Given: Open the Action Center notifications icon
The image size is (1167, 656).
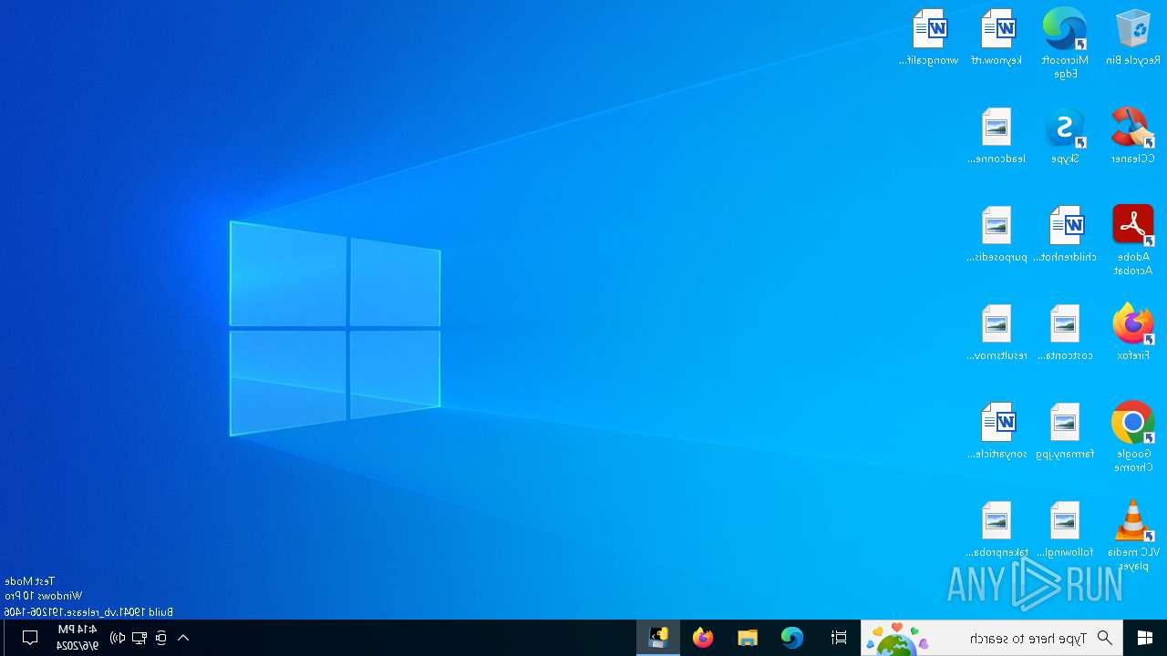Looking at the screenshot, I should (30, 638).
